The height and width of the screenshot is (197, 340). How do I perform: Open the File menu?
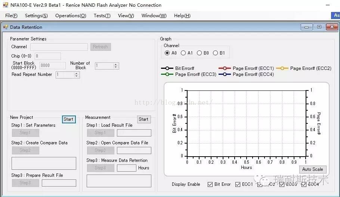[11, 16]
